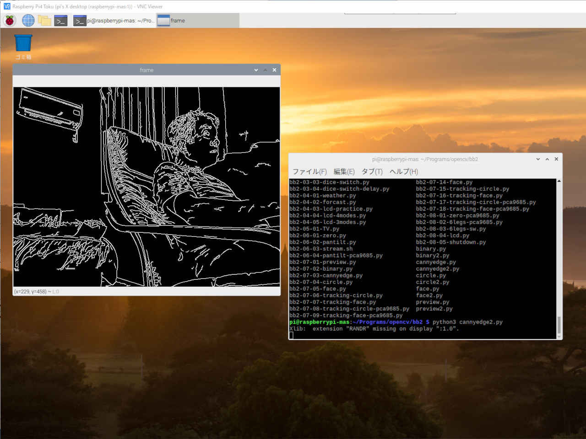Click bb2-07-01-preview.py in the terminal
This screenshot has height=439, width=586.
click(323, 262)
